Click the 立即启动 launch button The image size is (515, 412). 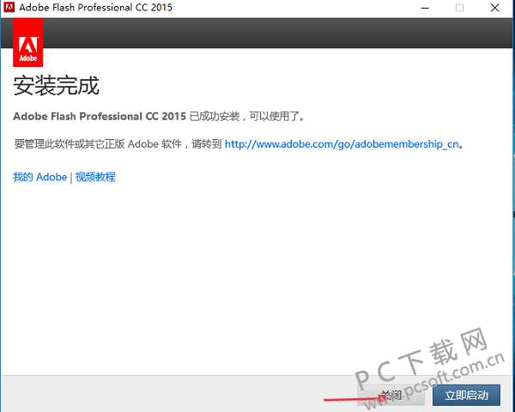(466, 395)
